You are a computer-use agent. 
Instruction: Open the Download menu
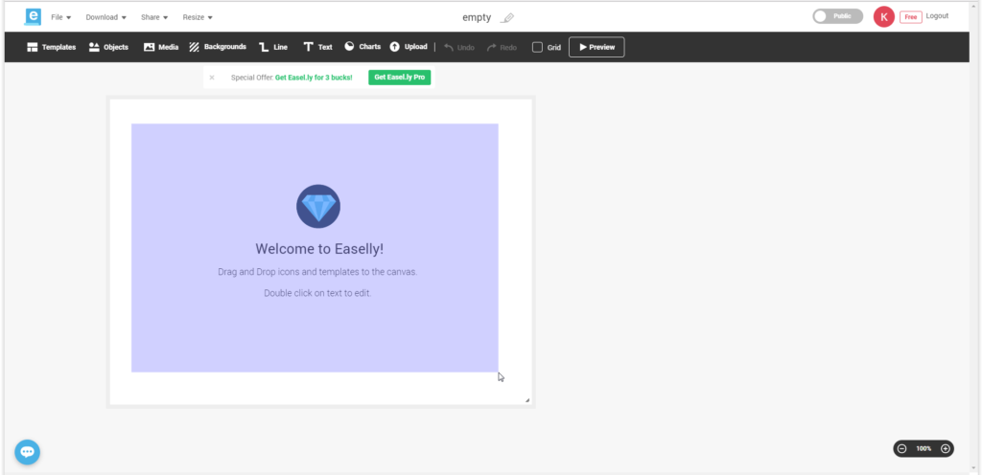coord(105,17)
